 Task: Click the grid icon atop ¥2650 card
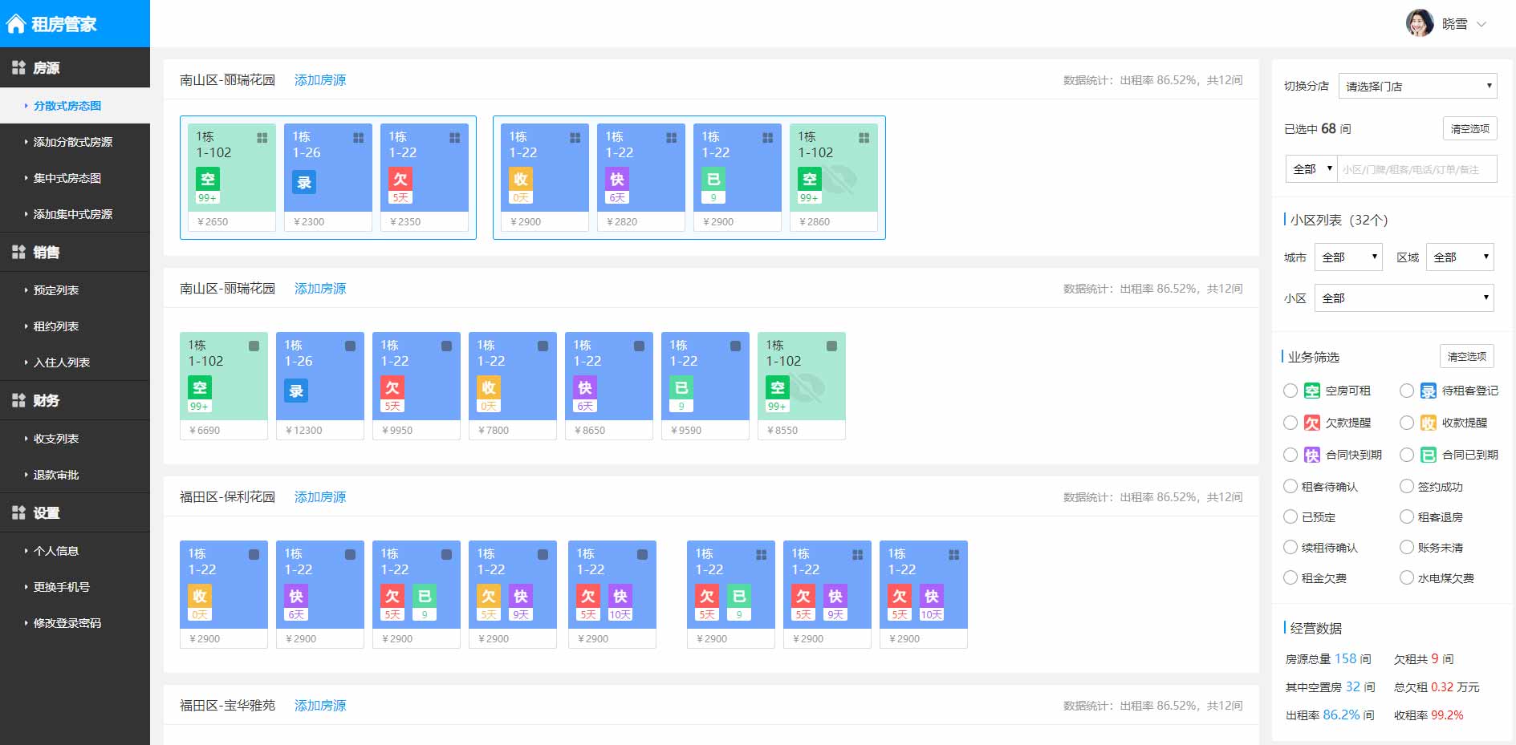click(x=262, y=138)
